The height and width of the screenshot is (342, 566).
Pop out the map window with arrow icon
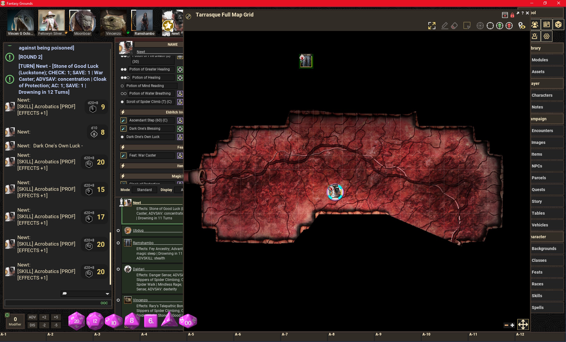click(x=518, y=13)
